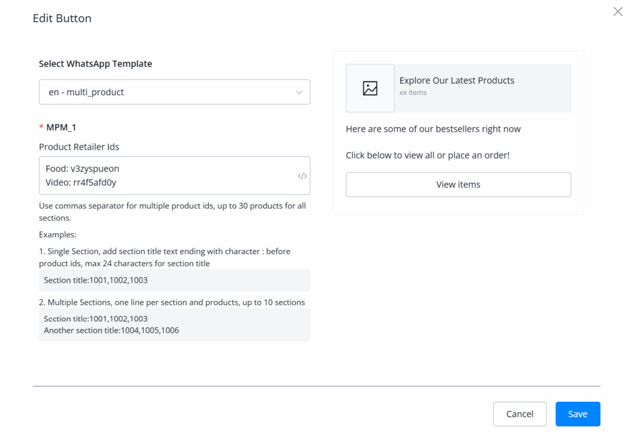Image resolution: width=626 pixels, height=436 pixels.
Task: Click the 'Edit Button' dialog title
Action: pyautogui.click(x=62, y=18)
